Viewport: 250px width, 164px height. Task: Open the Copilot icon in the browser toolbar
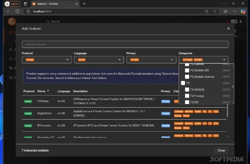[243, 11]
